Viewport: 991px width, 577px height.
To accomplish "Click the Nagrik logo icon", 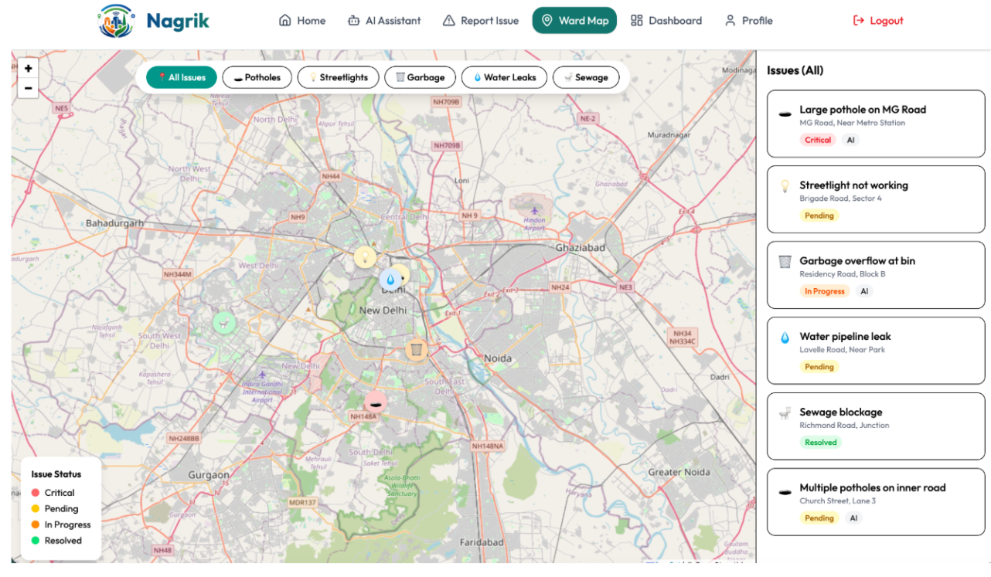I will tap(116, 21).
